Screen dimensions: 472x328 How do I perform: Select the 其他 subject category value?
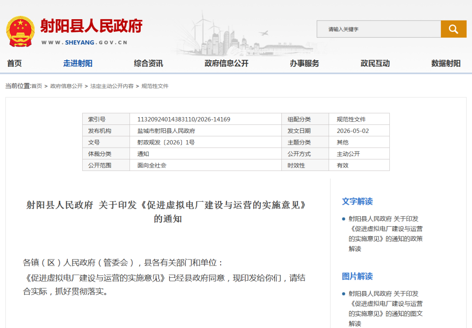click(x=343, y=142)
